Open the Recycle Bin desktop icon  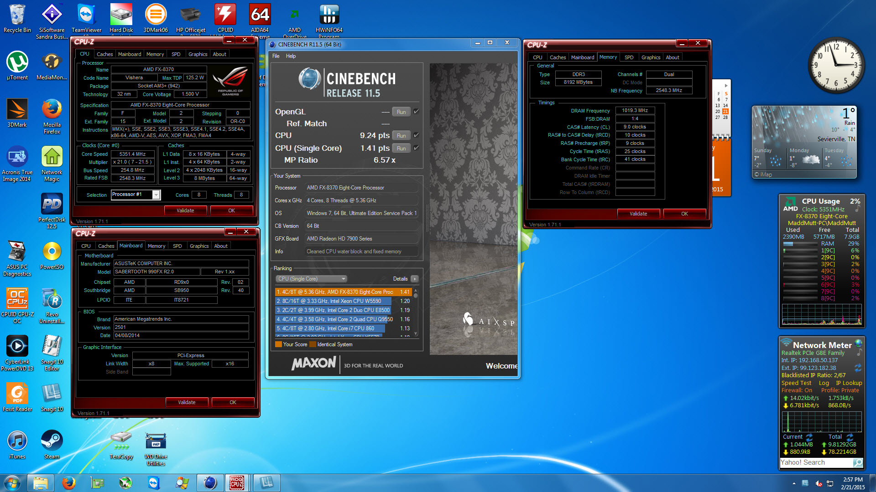(x=17, y=18)
